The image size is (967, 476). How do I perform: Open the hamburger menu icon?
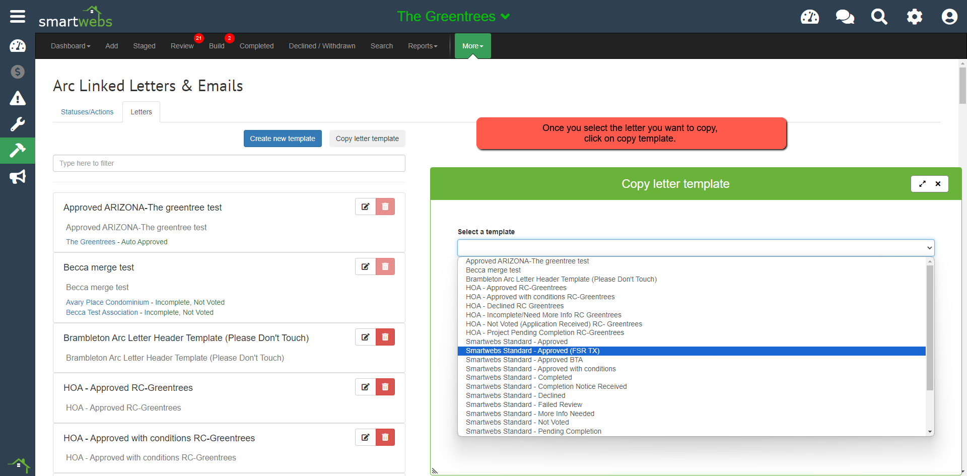pyautogui.click(x=18, y=17)
